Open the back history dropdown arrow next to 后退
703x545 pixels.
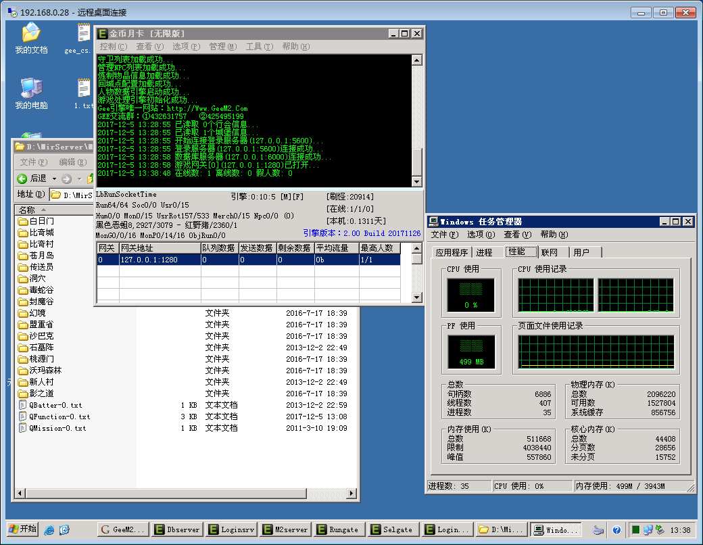(x=54, y=179)
